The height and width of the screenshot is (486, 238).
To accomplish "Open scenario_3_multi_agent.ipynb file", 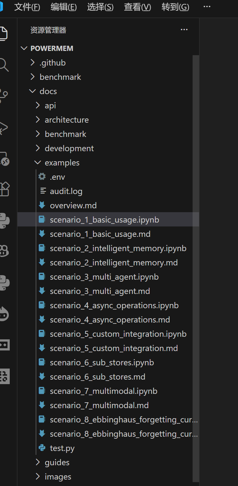I will coord(104,276).
